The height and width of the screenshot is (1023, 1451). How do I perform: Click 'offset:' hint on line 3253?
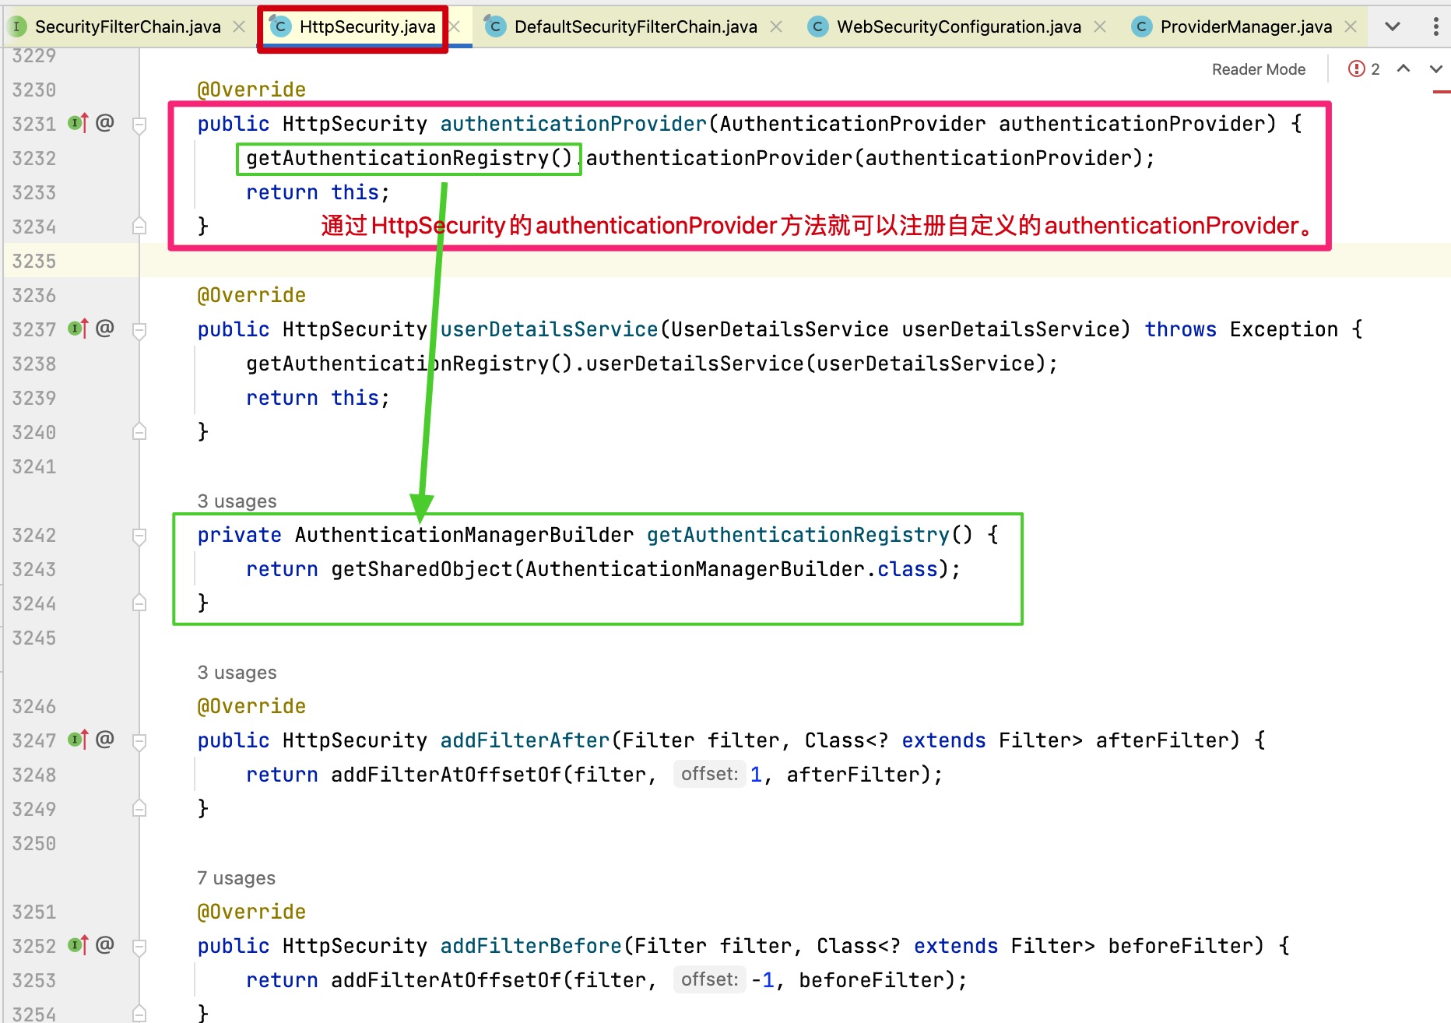tap(709, 979)
